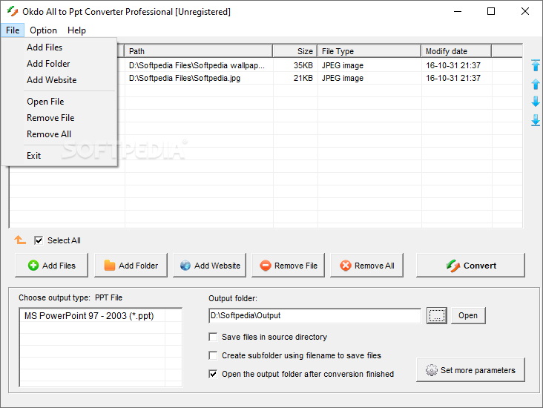This screenshot has height=408, width=543.
Task: Click the Remove File button
Action: point(288,266)
